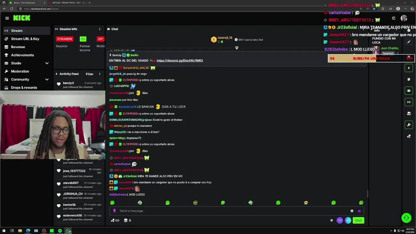The height and width of the screenshot is (234, 416).
Task: Toggle the broadcast signal panel icon in right sidebar
Action: pos(409,102)
